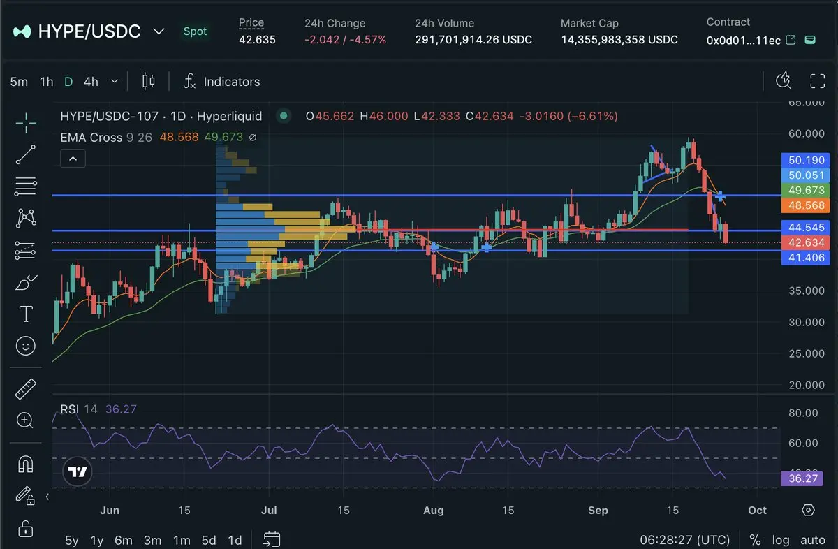Click the HYPE/USDC-107 · 1D chart title

pos(161,116)
